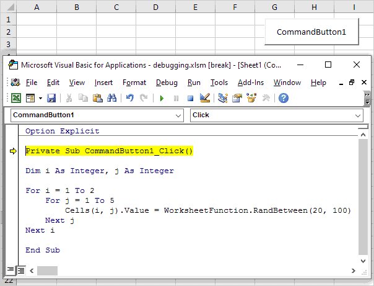Select row 2 header in Excel
The height and width of the screenshot is (286, 374).
click(8, 32)
